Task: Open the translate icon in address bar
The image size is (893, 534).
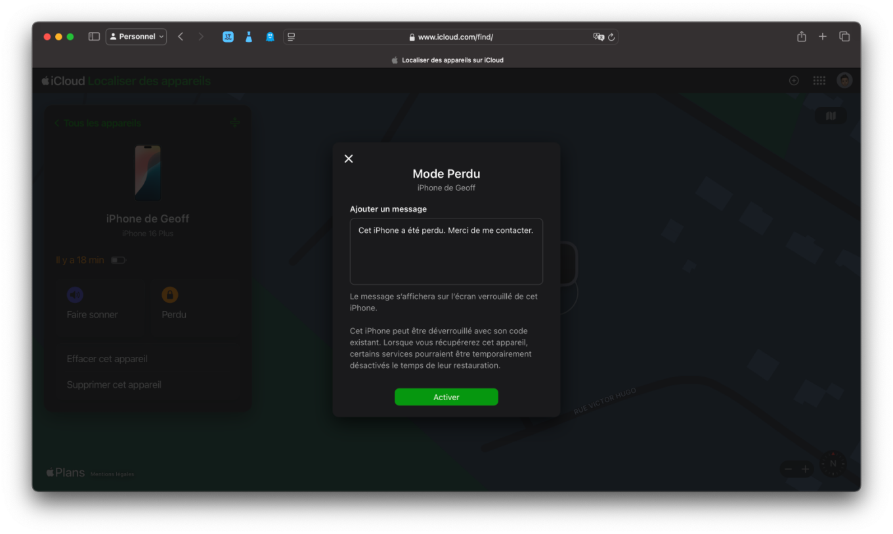Action: (x=599, y=37)
